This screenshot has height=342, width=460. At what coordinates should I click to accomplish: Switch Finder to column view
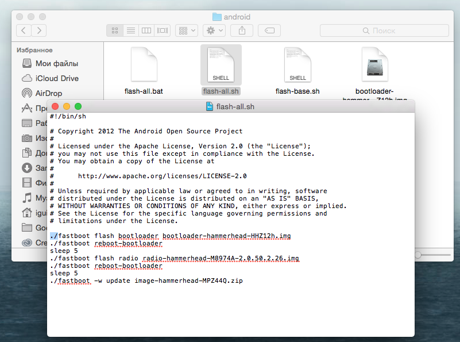coord(146,30)
